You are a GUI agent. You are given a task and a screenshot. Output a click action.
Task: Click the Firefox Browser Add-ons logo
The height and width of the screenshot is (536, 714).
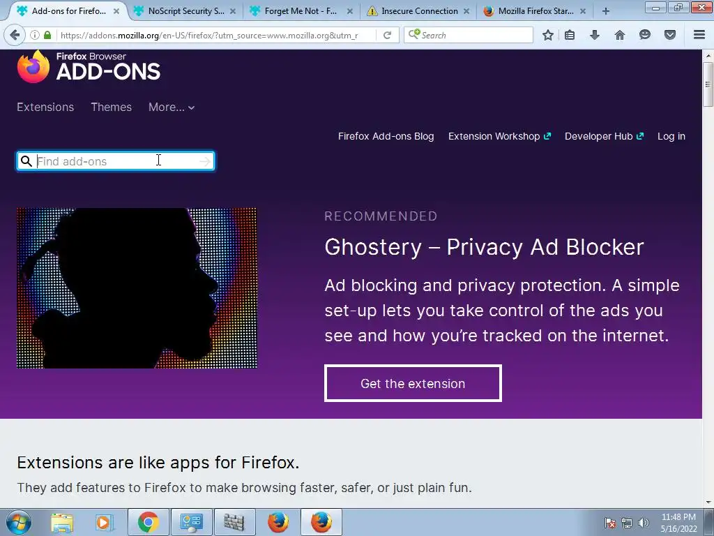[89, 67]
